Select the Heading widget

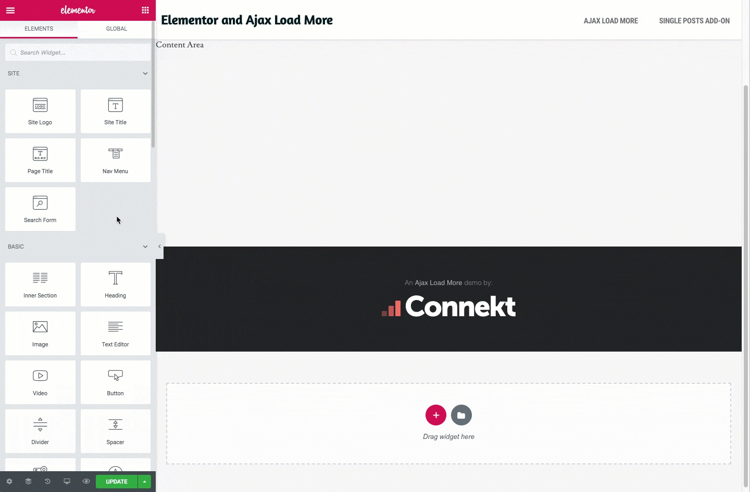(116, 284)
